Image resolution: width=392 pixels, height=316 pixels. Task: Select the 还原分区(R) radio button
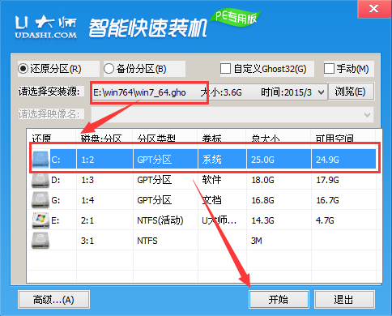[23, 69]
